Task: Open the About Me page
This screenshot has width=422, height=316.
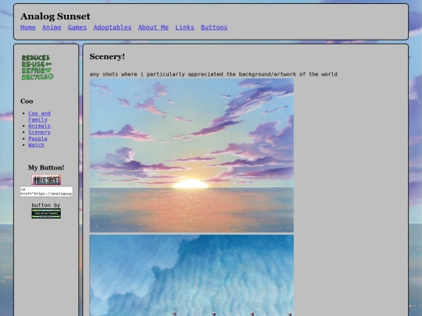Action: pos(153,27)
